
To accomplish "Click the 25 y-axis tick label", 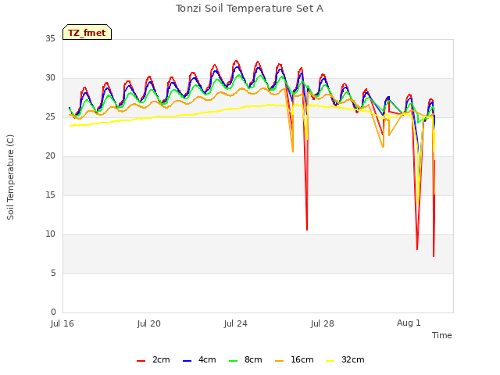I will [50, 116].
